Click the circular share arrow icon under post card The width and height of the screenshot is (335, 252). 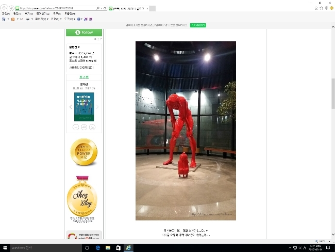tap(84, 127)
